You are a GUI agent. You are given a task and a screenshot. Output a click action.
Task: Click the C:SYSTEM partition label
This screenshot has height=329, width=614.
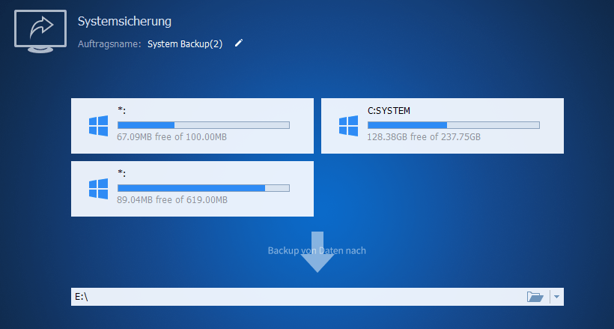pyautogui.click(x=389, y=111)
